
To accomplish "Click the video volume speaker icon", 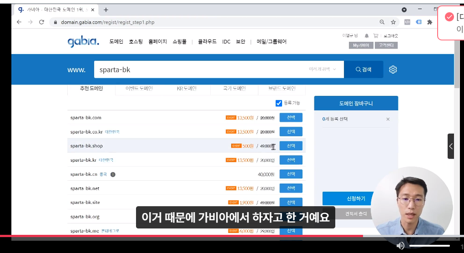I will [400, 246].
